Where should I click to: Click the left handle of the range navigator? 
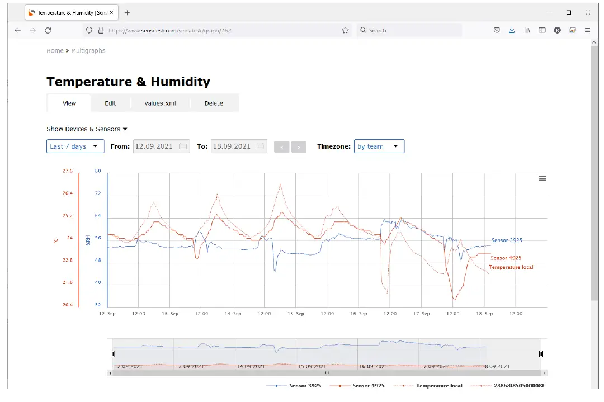113,353
